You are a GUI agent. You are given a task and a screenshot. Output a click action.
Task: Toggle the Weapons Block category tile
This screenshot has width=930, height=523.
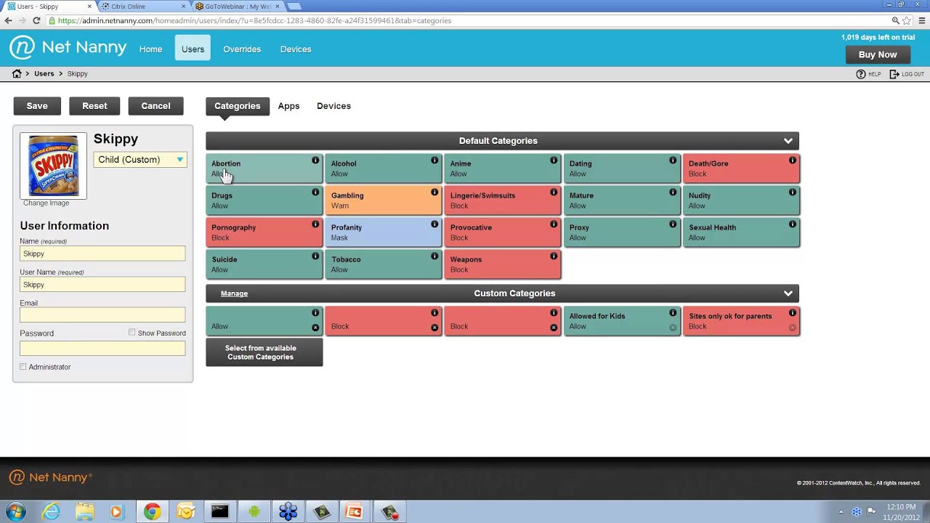coord(502,264)
